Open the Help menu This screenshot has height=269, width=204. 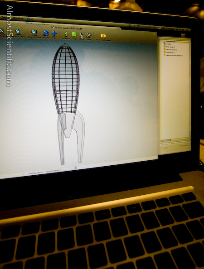tap(30, 19)
